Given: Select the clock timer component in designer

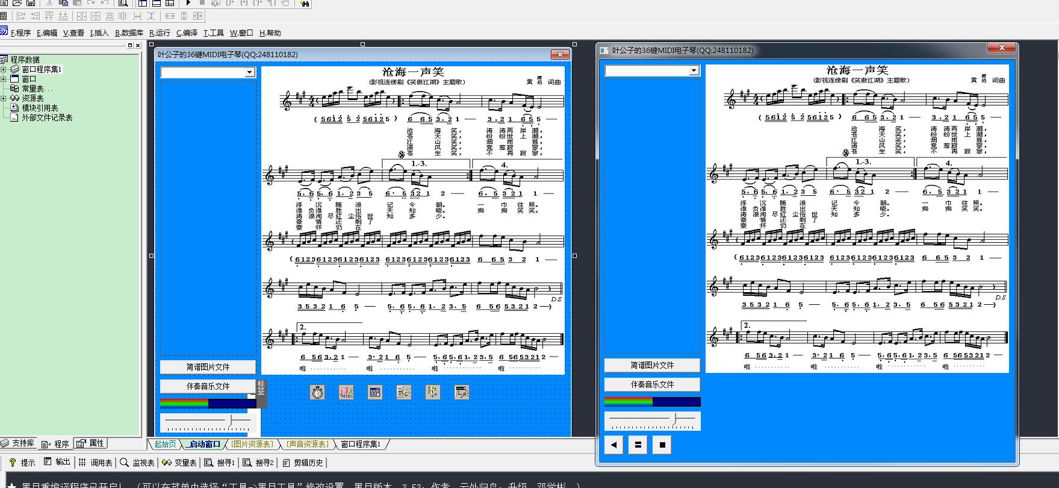Looking at the screenshot, I should pyautogui.click(x=317, y=393).
